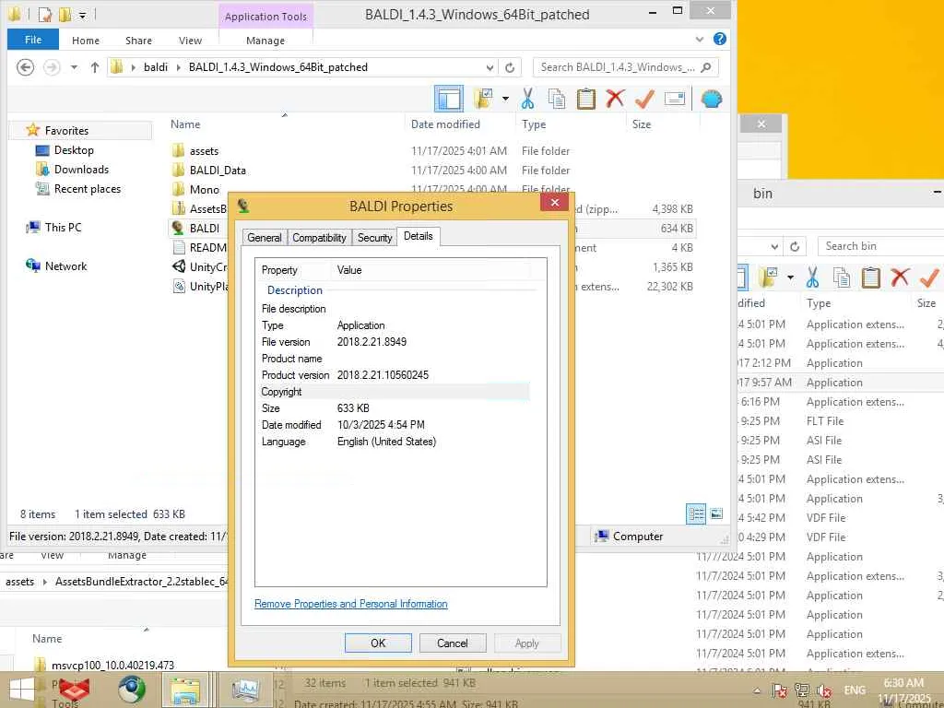The height and width of the screenshot is (708, 944).
Task: Toggle the navigation pane toolbar icon
Action: click(x=449, y=99)
